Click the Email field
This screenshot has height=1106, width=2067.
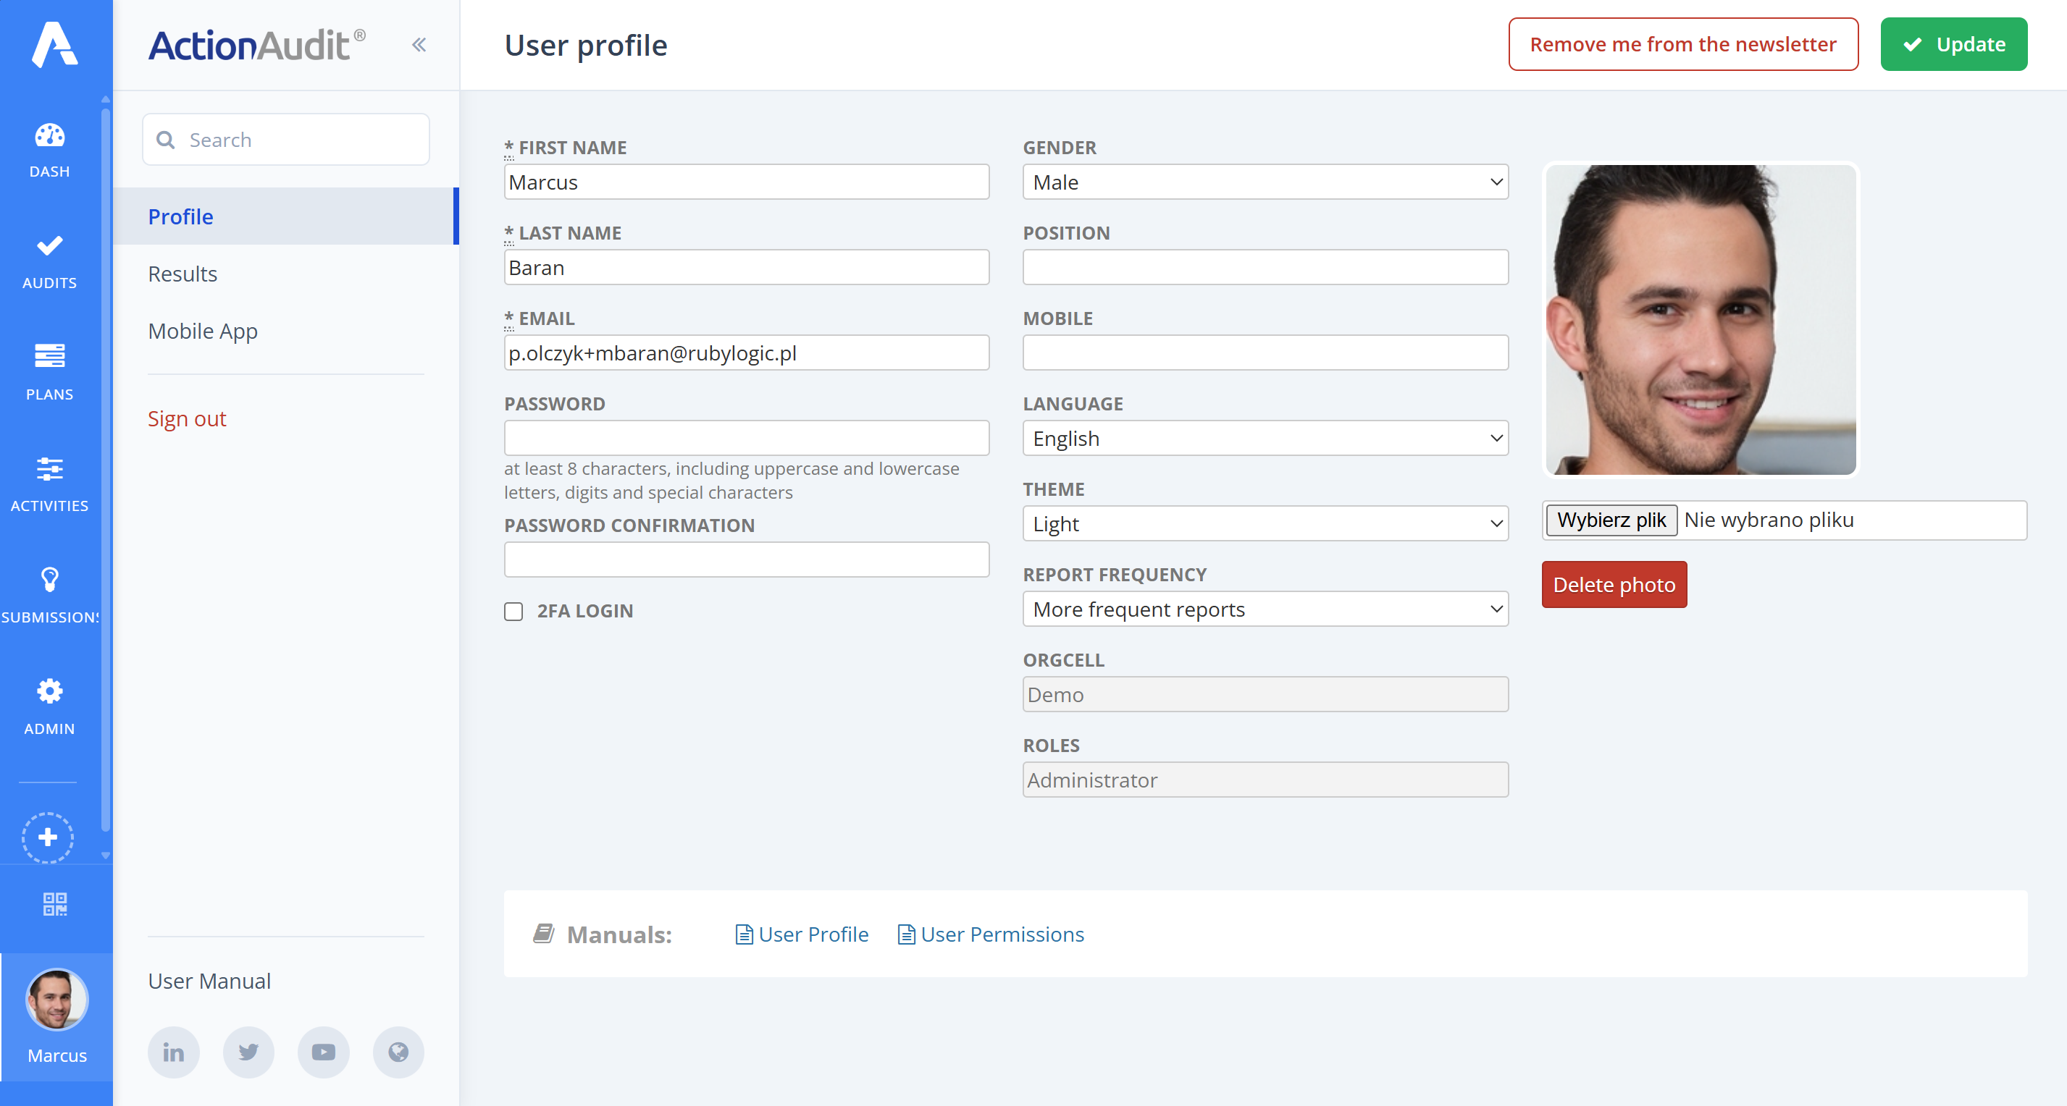point(746,353)
